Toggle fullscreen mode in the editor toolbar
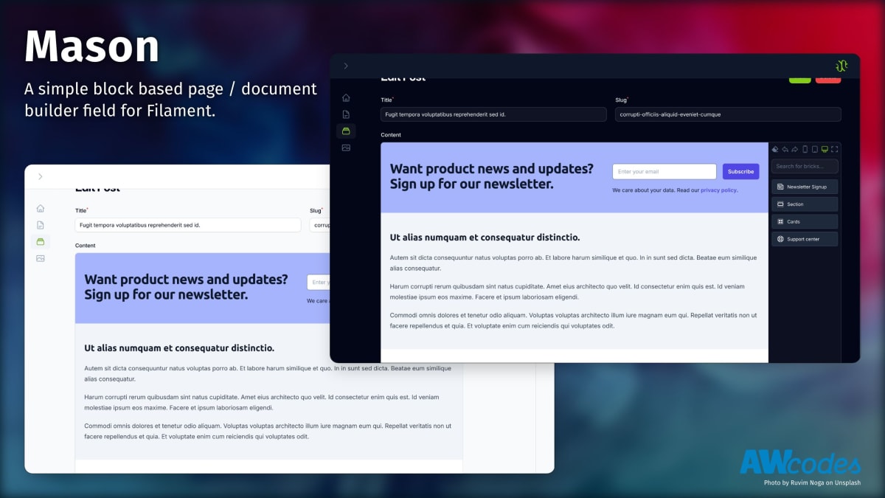Viewport: 885px width, 498px height. tap(834, 149)
